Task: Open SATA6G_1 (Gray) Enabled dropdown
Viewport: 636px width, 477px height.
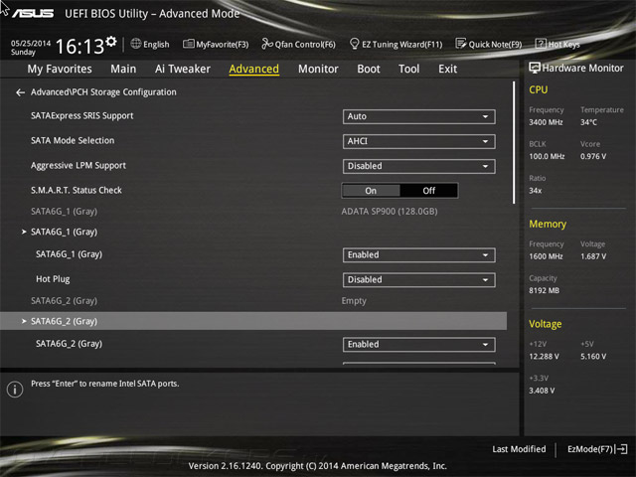Action: 419,254
